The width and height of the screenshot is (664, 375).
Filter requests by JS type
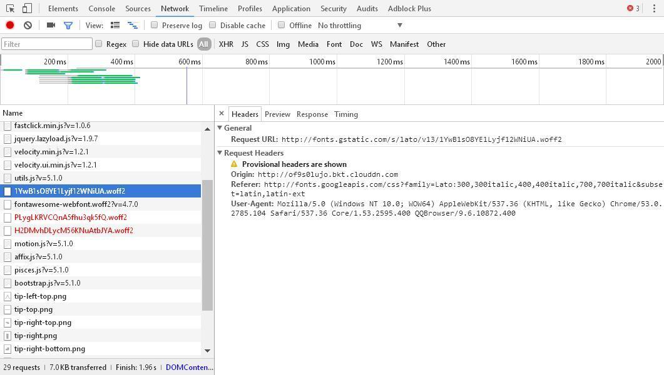click(x=245, y=44)
